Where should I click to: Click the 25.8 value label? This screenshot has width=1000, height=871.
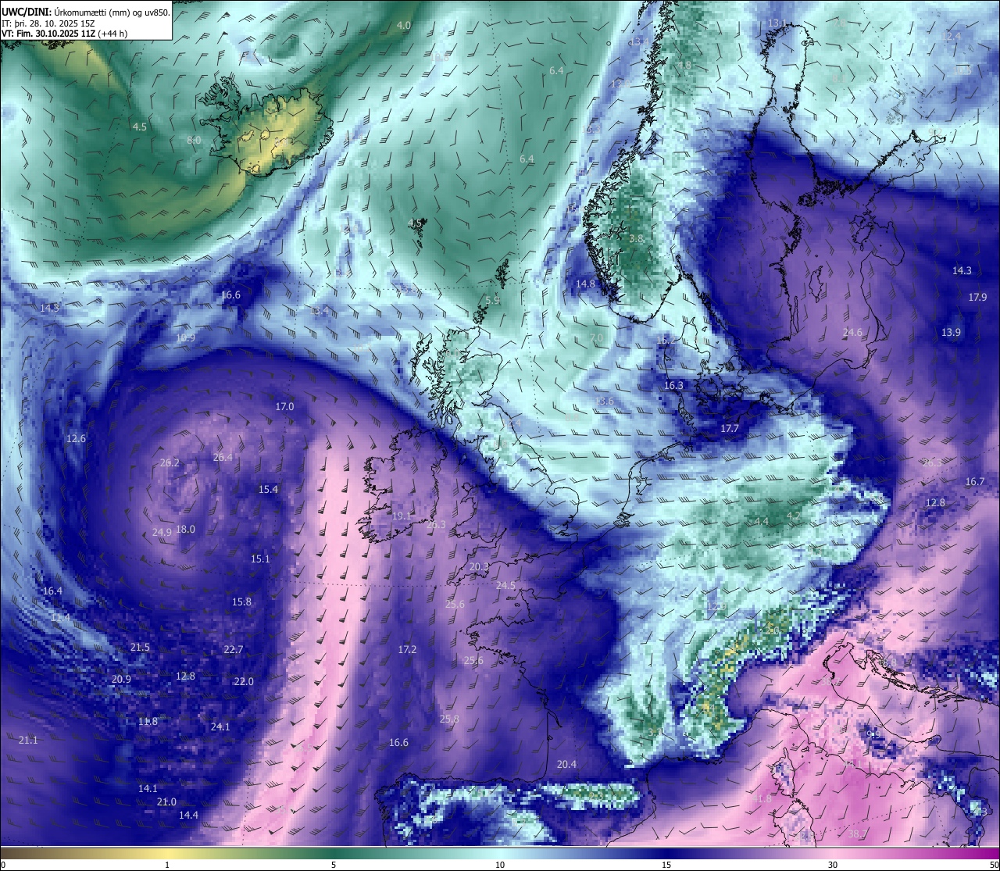(449, 719)
